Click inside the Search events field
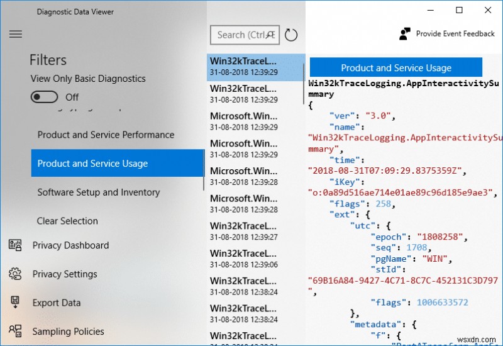The height and width of the screenshot is (346, 503). [239, 35]
